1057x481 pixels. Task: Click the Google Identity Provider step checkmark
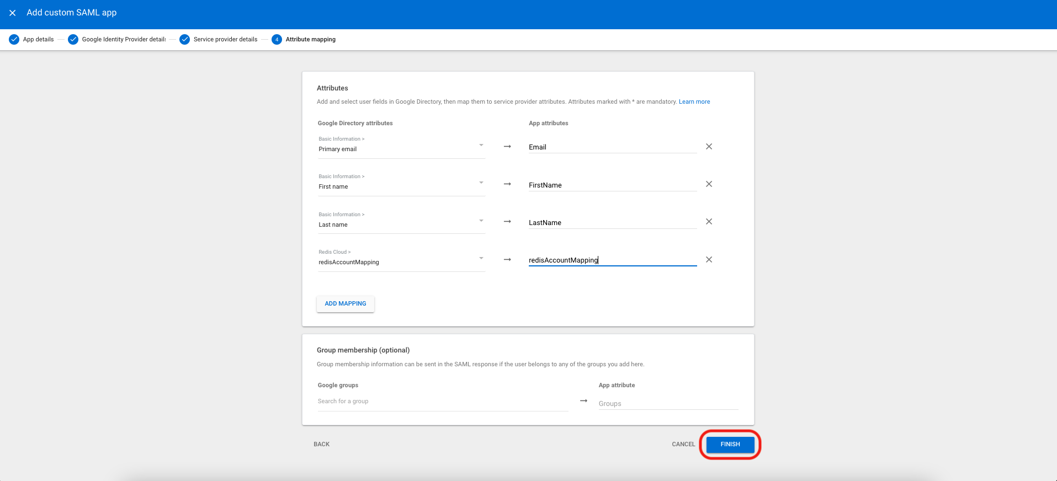[73, 40]
